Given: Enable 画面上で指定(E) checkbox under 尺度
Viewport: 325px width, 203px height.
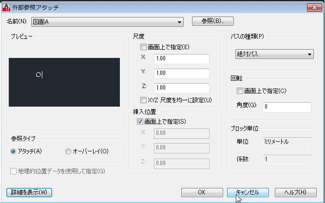Looking at the screenshot, I should click(x=143, y=47).
